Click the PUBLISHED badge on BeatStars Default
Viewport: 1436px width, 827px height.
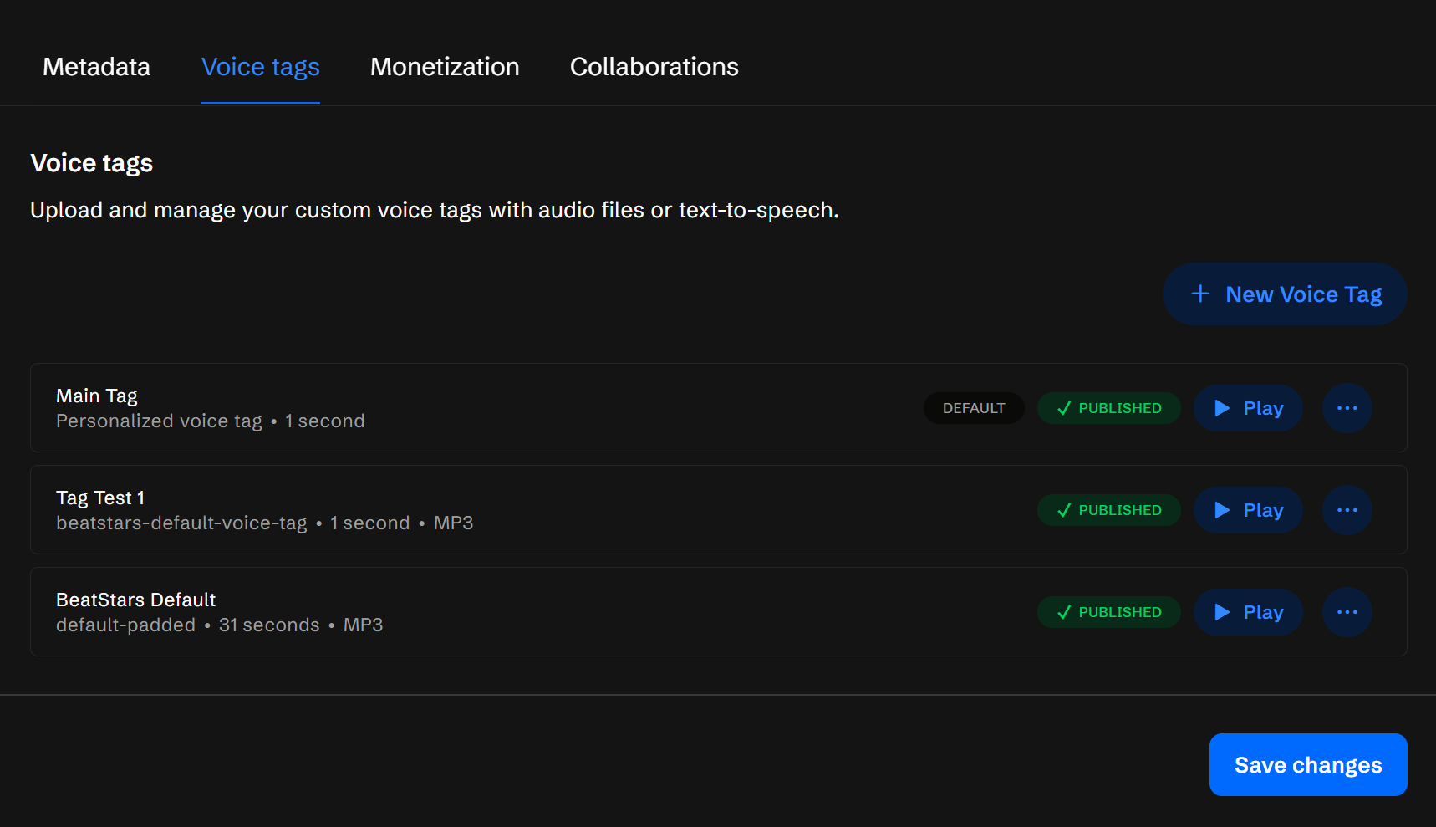tap(1108, 612)
